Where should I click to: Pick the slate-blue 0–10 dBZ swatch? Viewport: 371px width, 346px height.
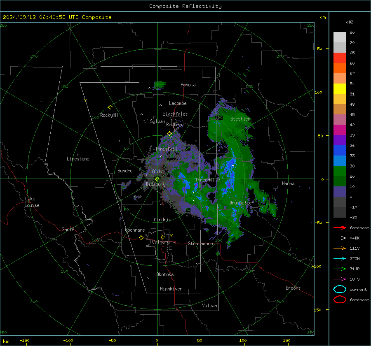click(x=340, y=192)
